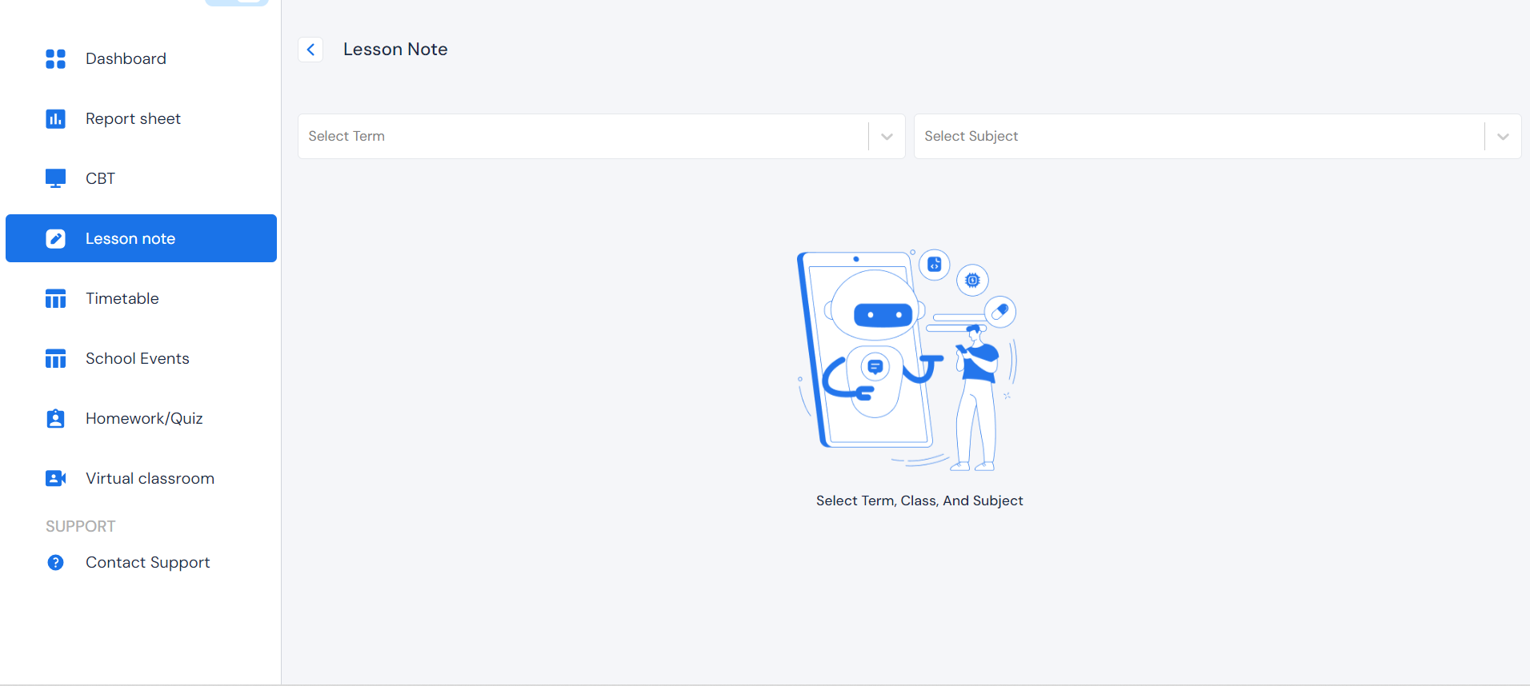The height and width of the screenshot is (686, 1530).
Task: Click the robot illustration image
Action: click(x=907, y=360)
